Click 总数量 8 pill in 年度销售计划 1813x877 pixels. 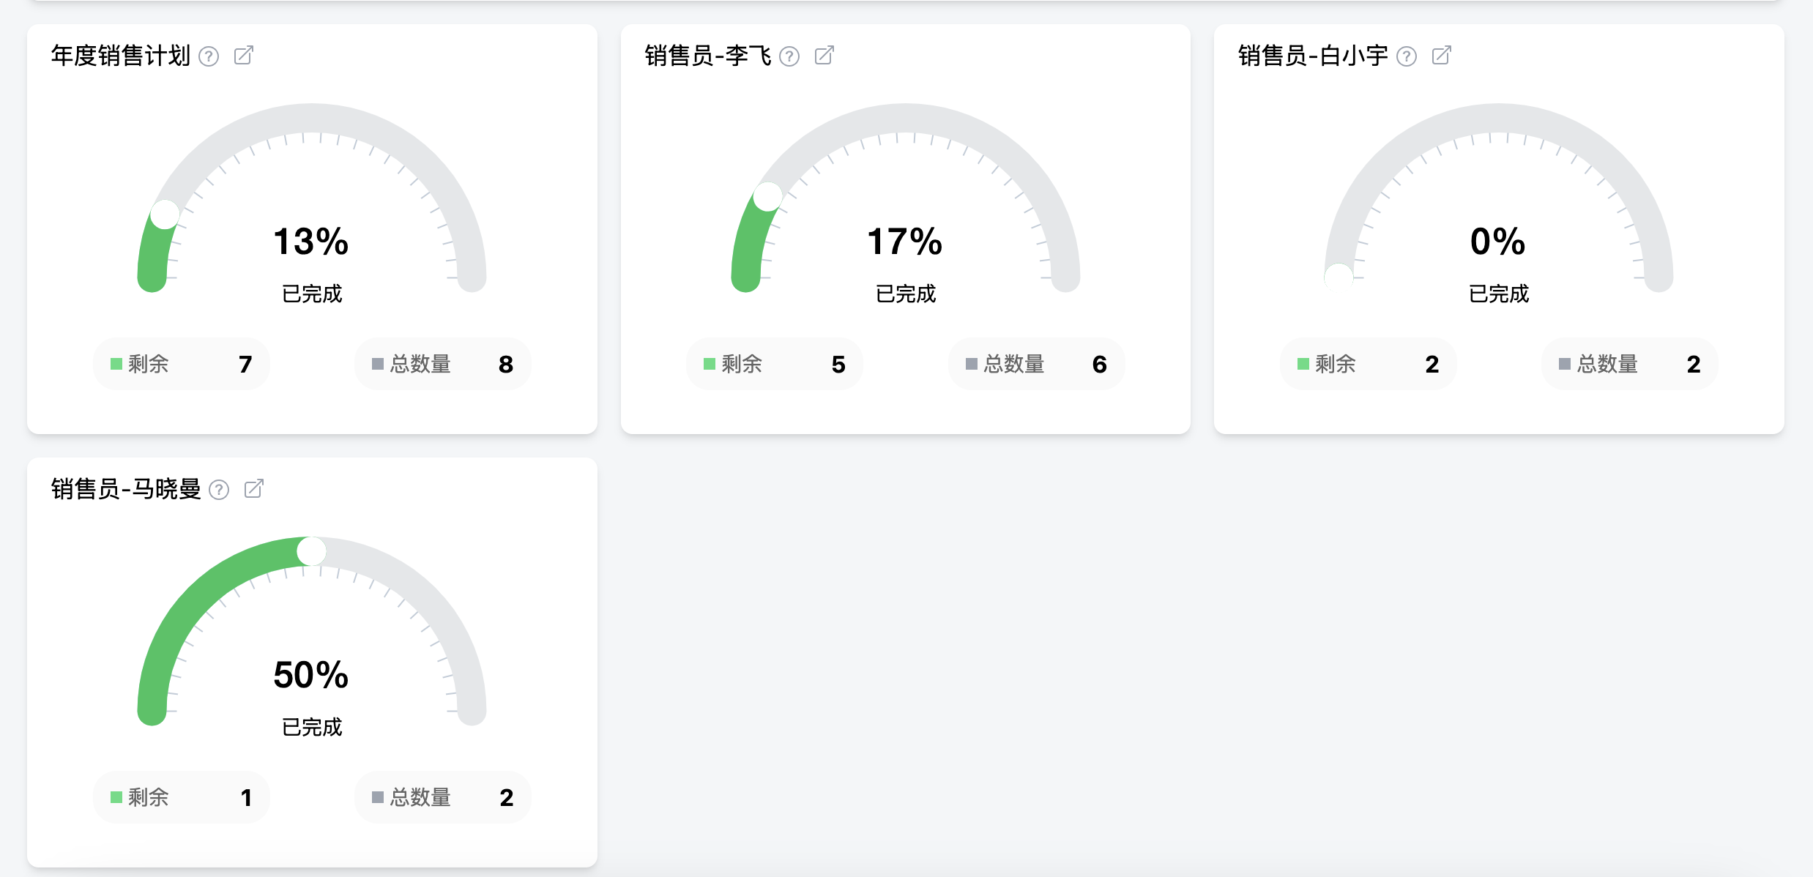[x=442, y=364]
